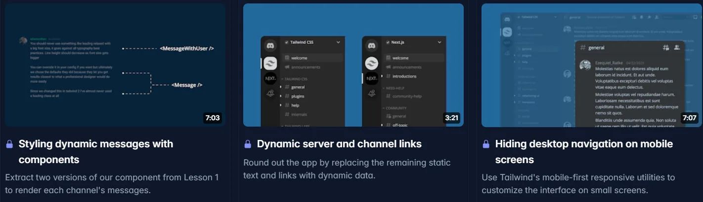The width and height of the screenshot is (703, 202).
Task: Click lock icon beside Hiding desktop navigation title
Action: coord(486,144)
